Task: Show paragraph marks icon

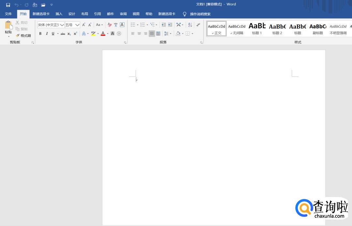Action: pos(198,25)
